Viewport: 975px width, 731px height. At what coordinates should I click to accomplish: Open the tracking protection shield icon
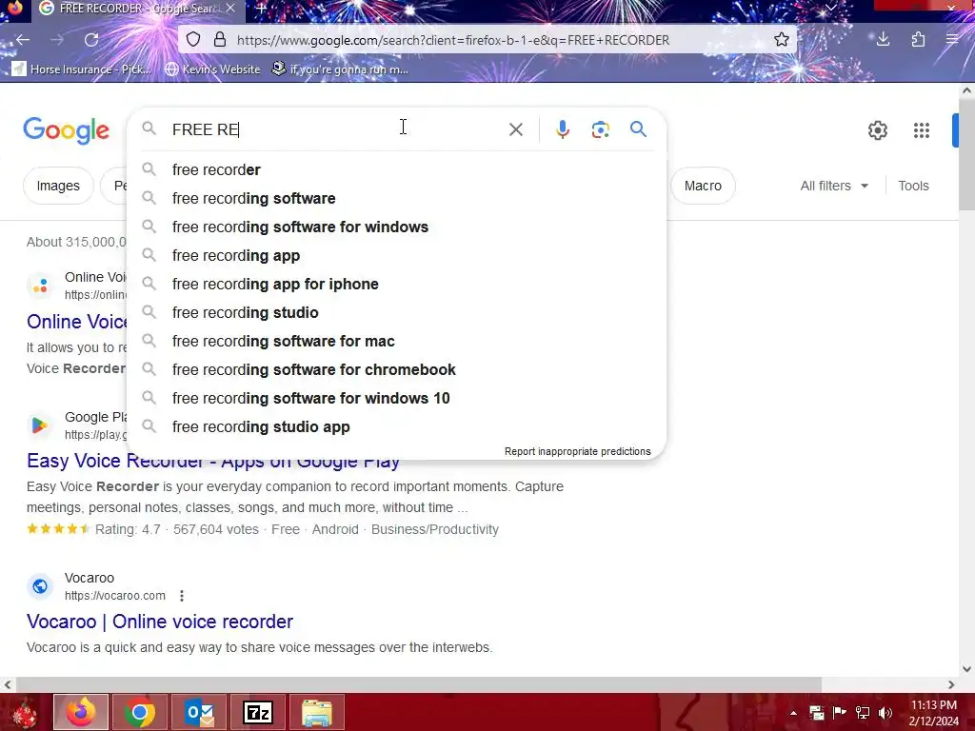click(193, 40)
